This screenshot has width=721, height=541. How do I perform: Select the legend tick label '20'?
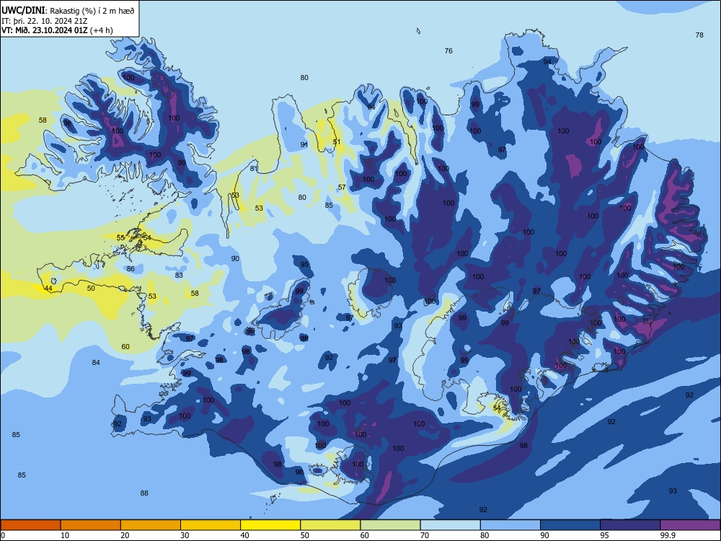(x=125, y=535)
